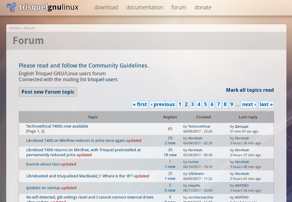The height and width of the screenshot is (202, 292).
Task: Click the Forum page heading
Action: (28, 41)
